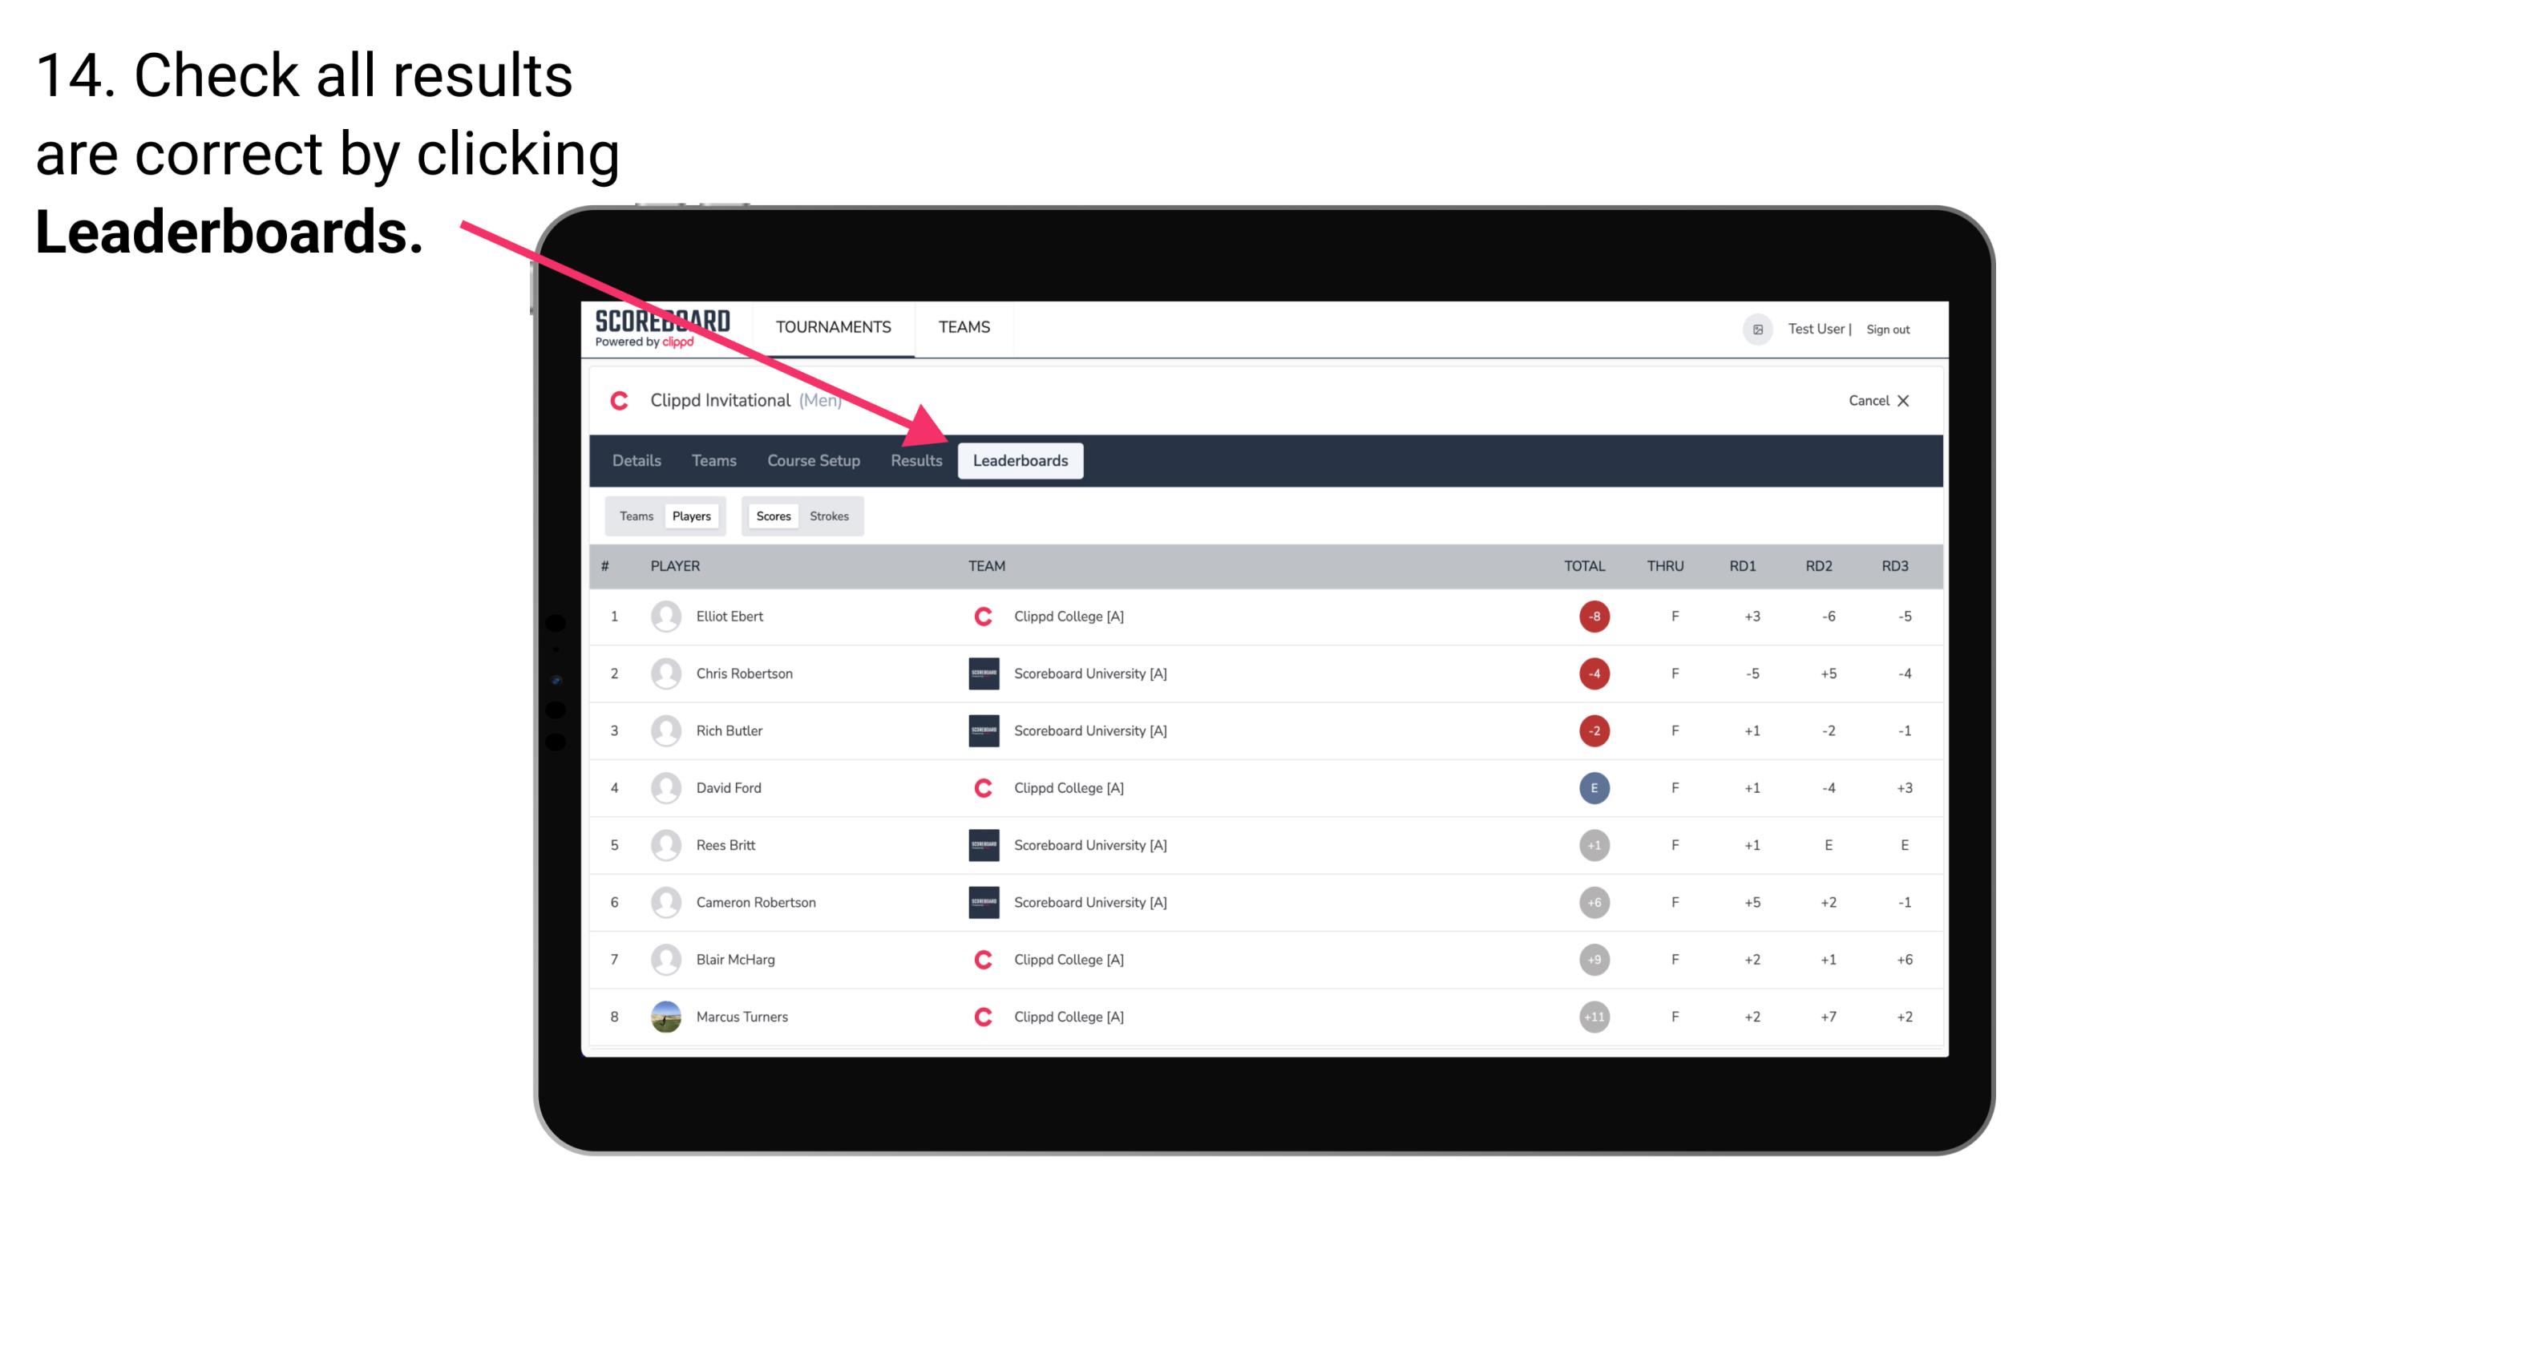Toggle the Scores filter button

[770, 516]
